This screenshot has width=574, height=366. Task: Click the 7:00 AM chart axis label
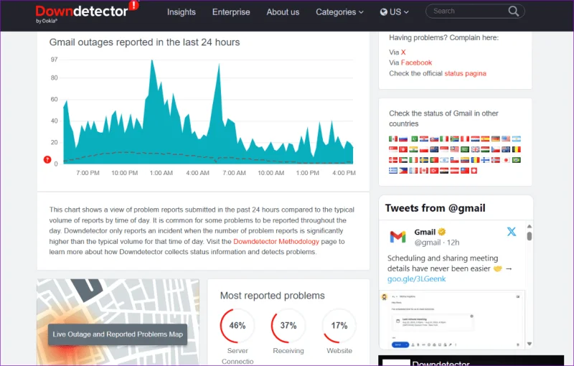(x=235, y=173)
